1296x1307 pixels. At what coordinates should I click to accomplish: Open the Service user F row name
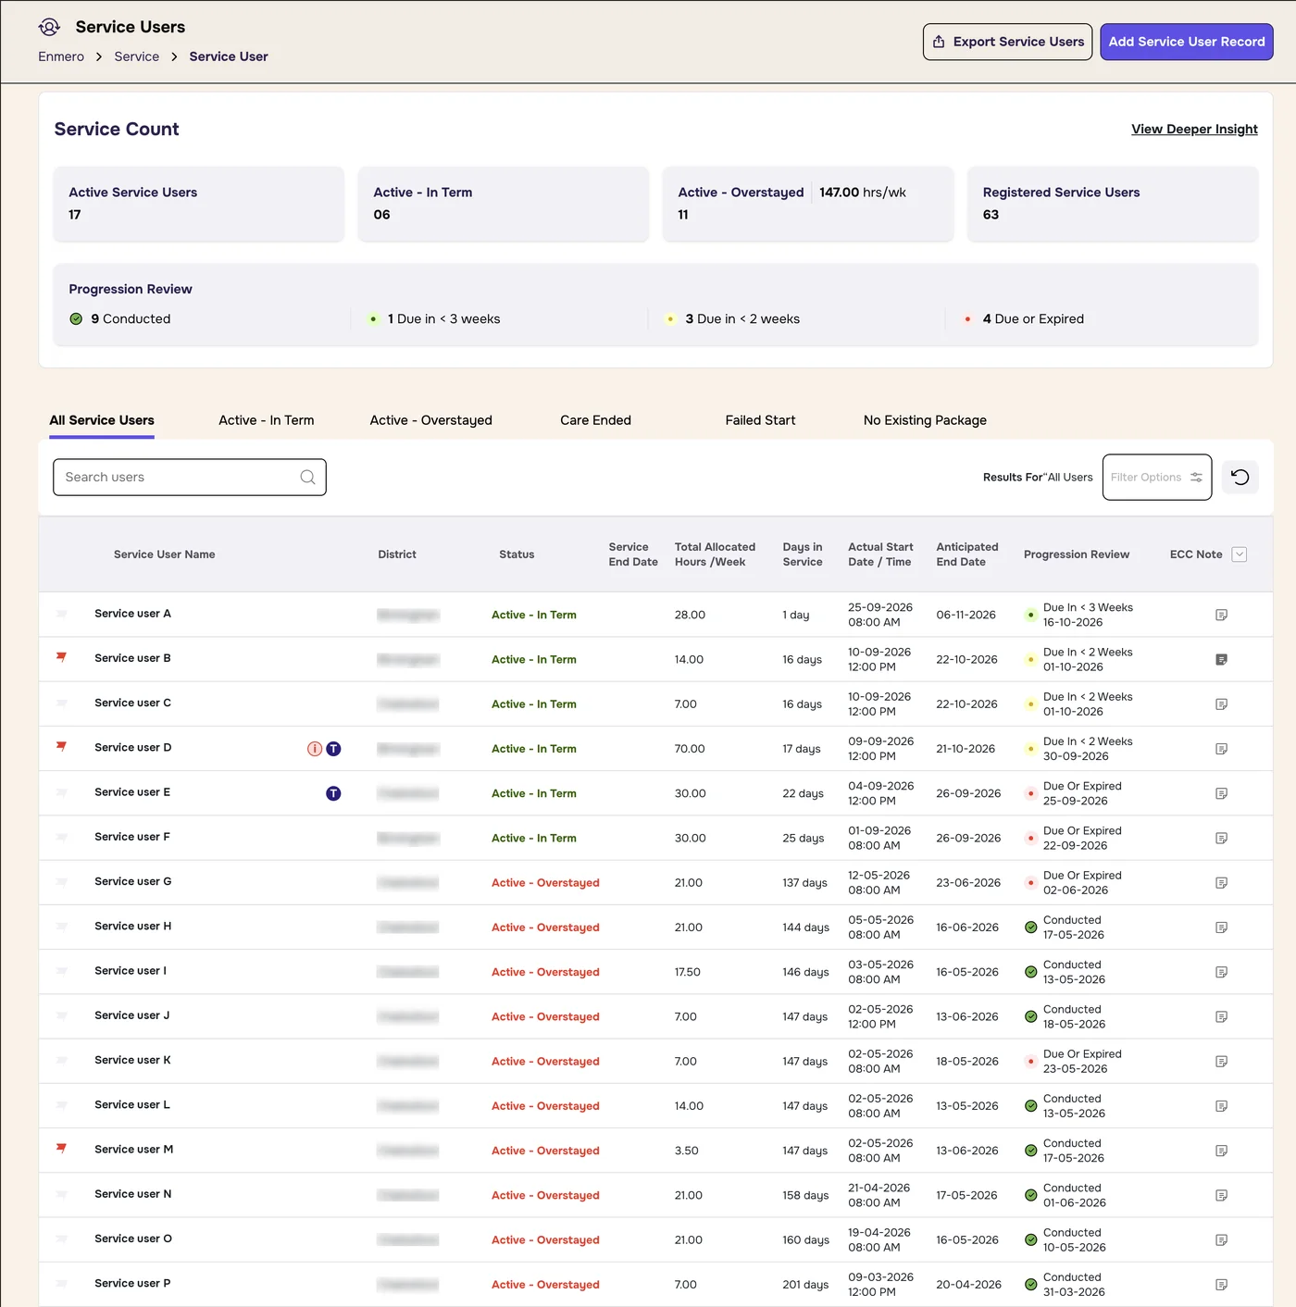tap(132, 837)
